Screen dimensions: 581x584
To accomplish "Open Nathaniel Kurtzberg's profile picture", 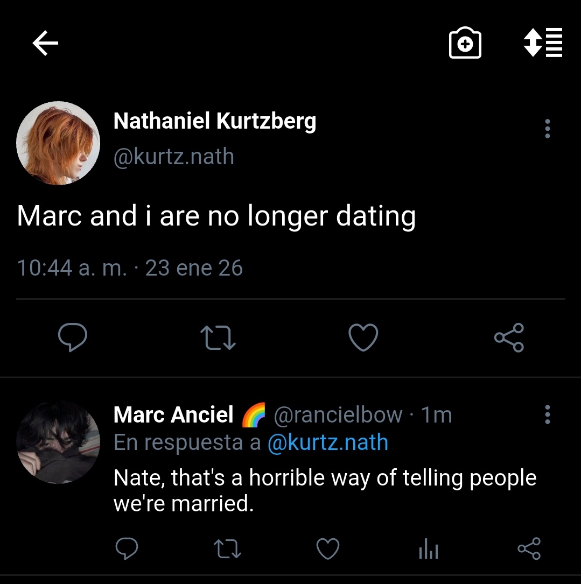I will [x=58, y=143].
